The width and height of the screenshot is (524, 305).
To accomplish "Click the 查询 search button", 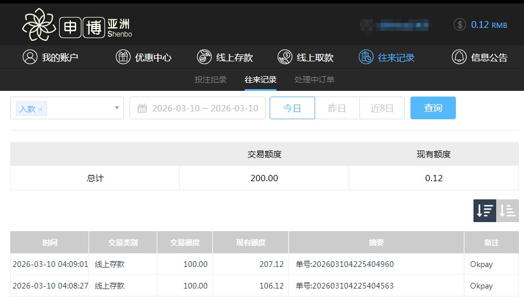I will (x=433, y=108).
